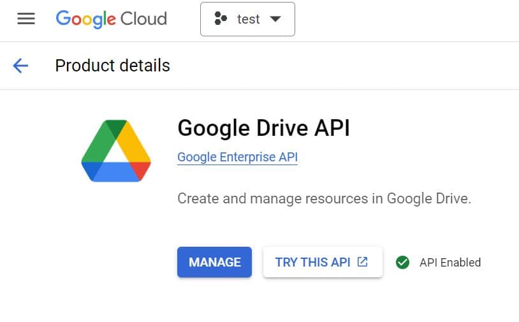Click the green API Enabled checkmark icon
The height and width of the screenshot is (322, 519).
(x=402, y=263)
